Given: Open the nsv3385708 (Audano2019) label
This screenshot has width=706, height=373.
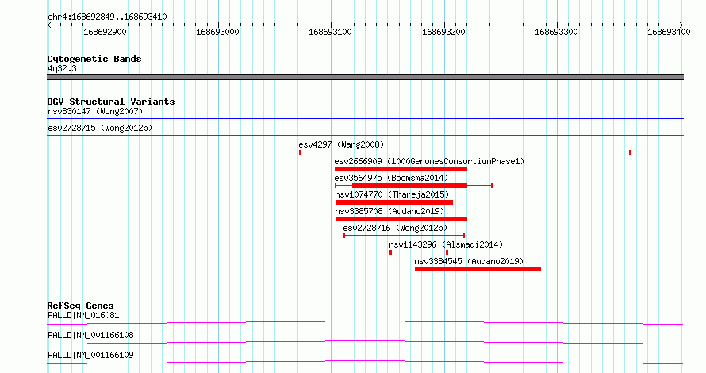Looking at the screenshot, I should (389, 211).
